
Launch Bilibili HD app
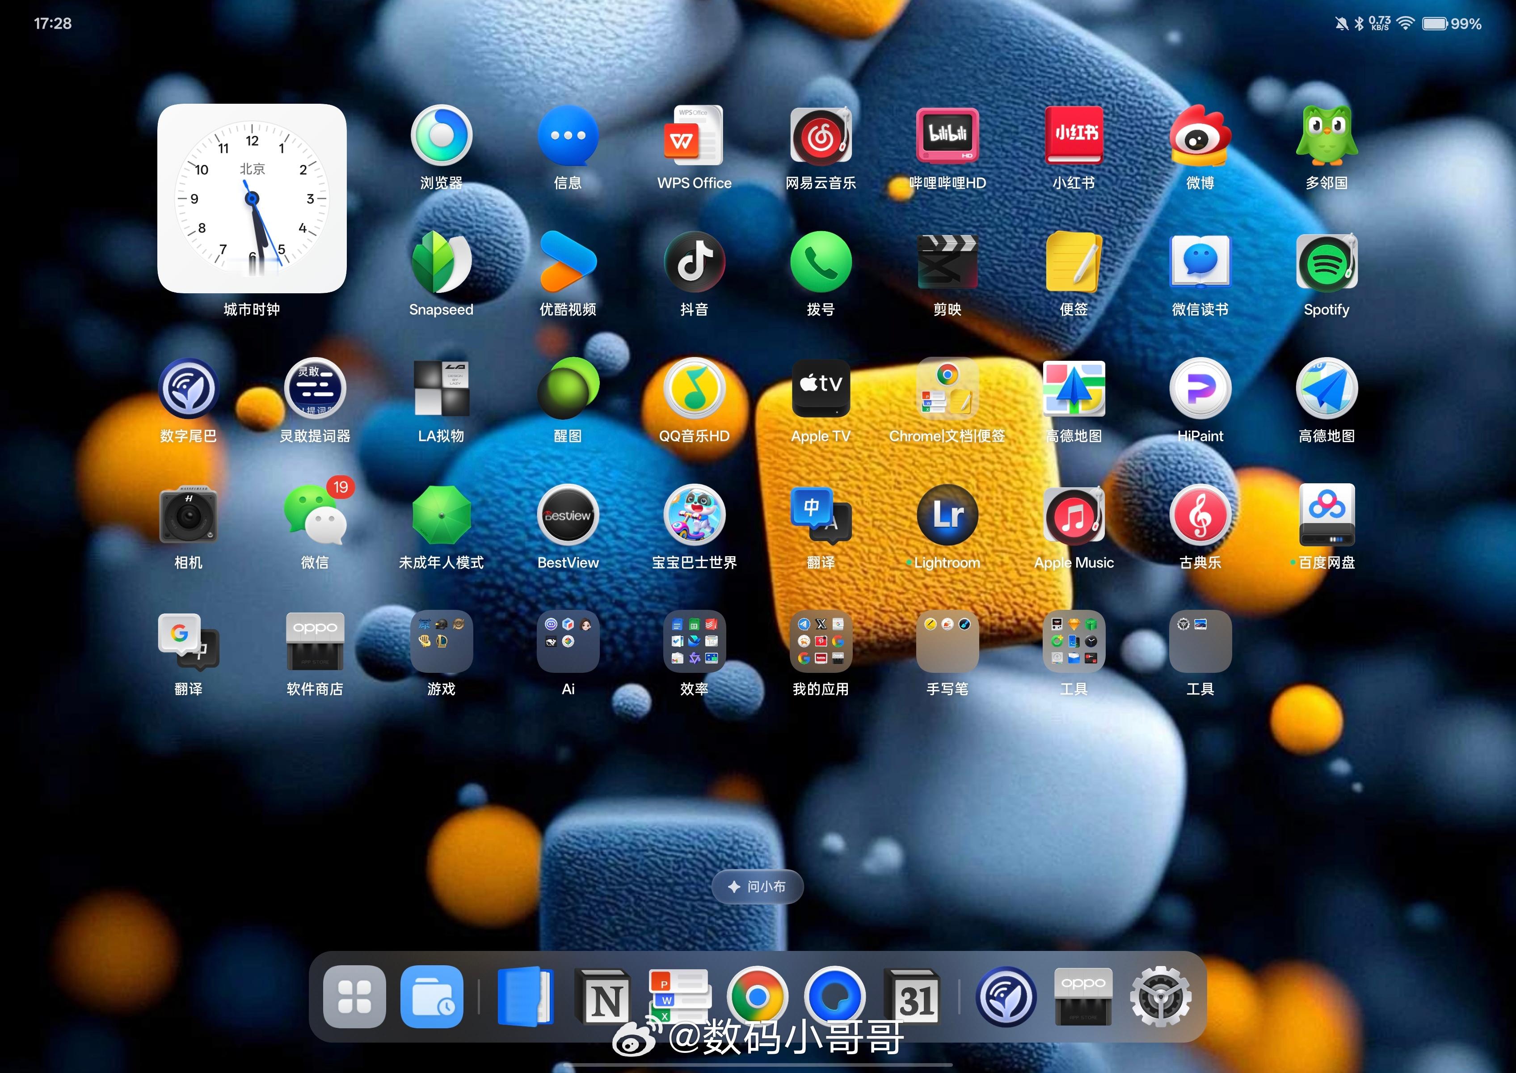pos(947,136)
